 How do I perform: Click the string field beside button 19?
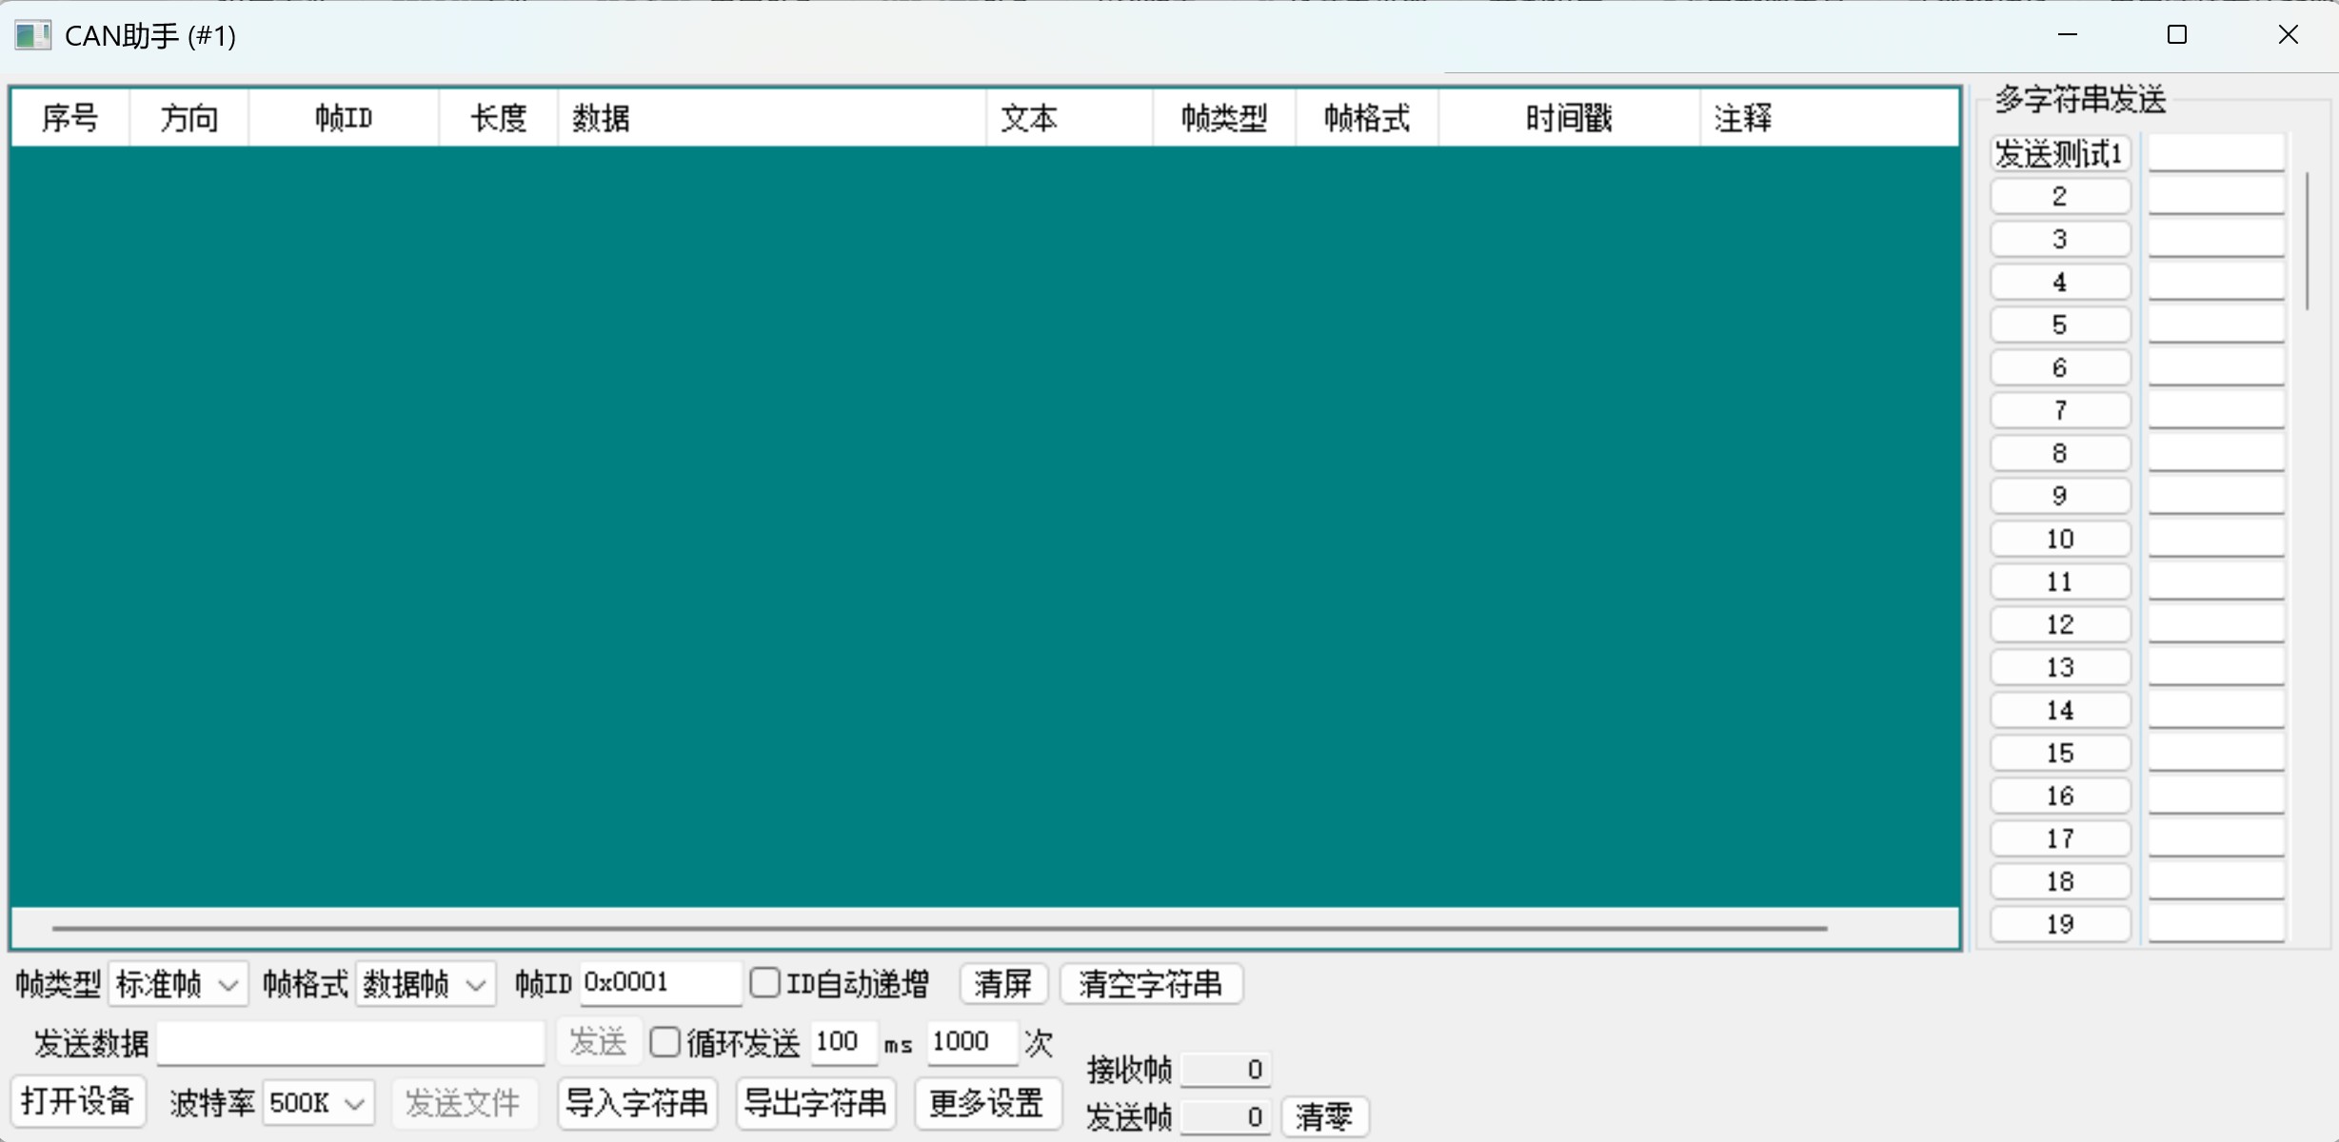pyautogui.click(x=2216, y=924)
